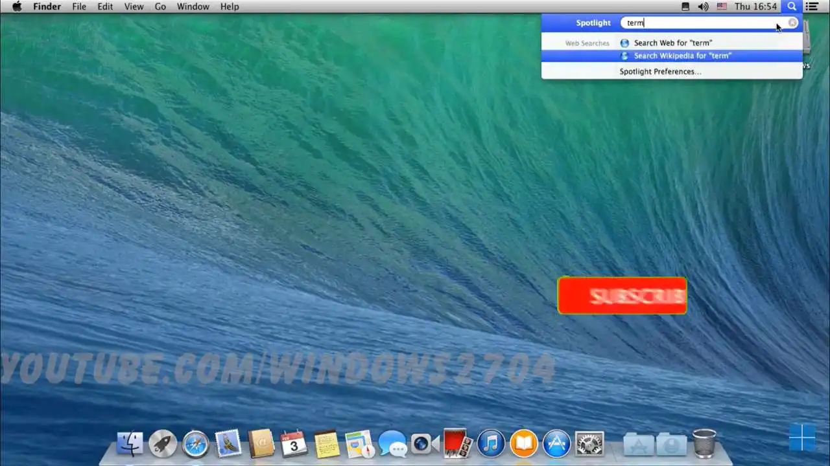This screenshot has height=466, width=830.
Task: Click Spotlight magnifier in menu bar
Action: point(792,6)
